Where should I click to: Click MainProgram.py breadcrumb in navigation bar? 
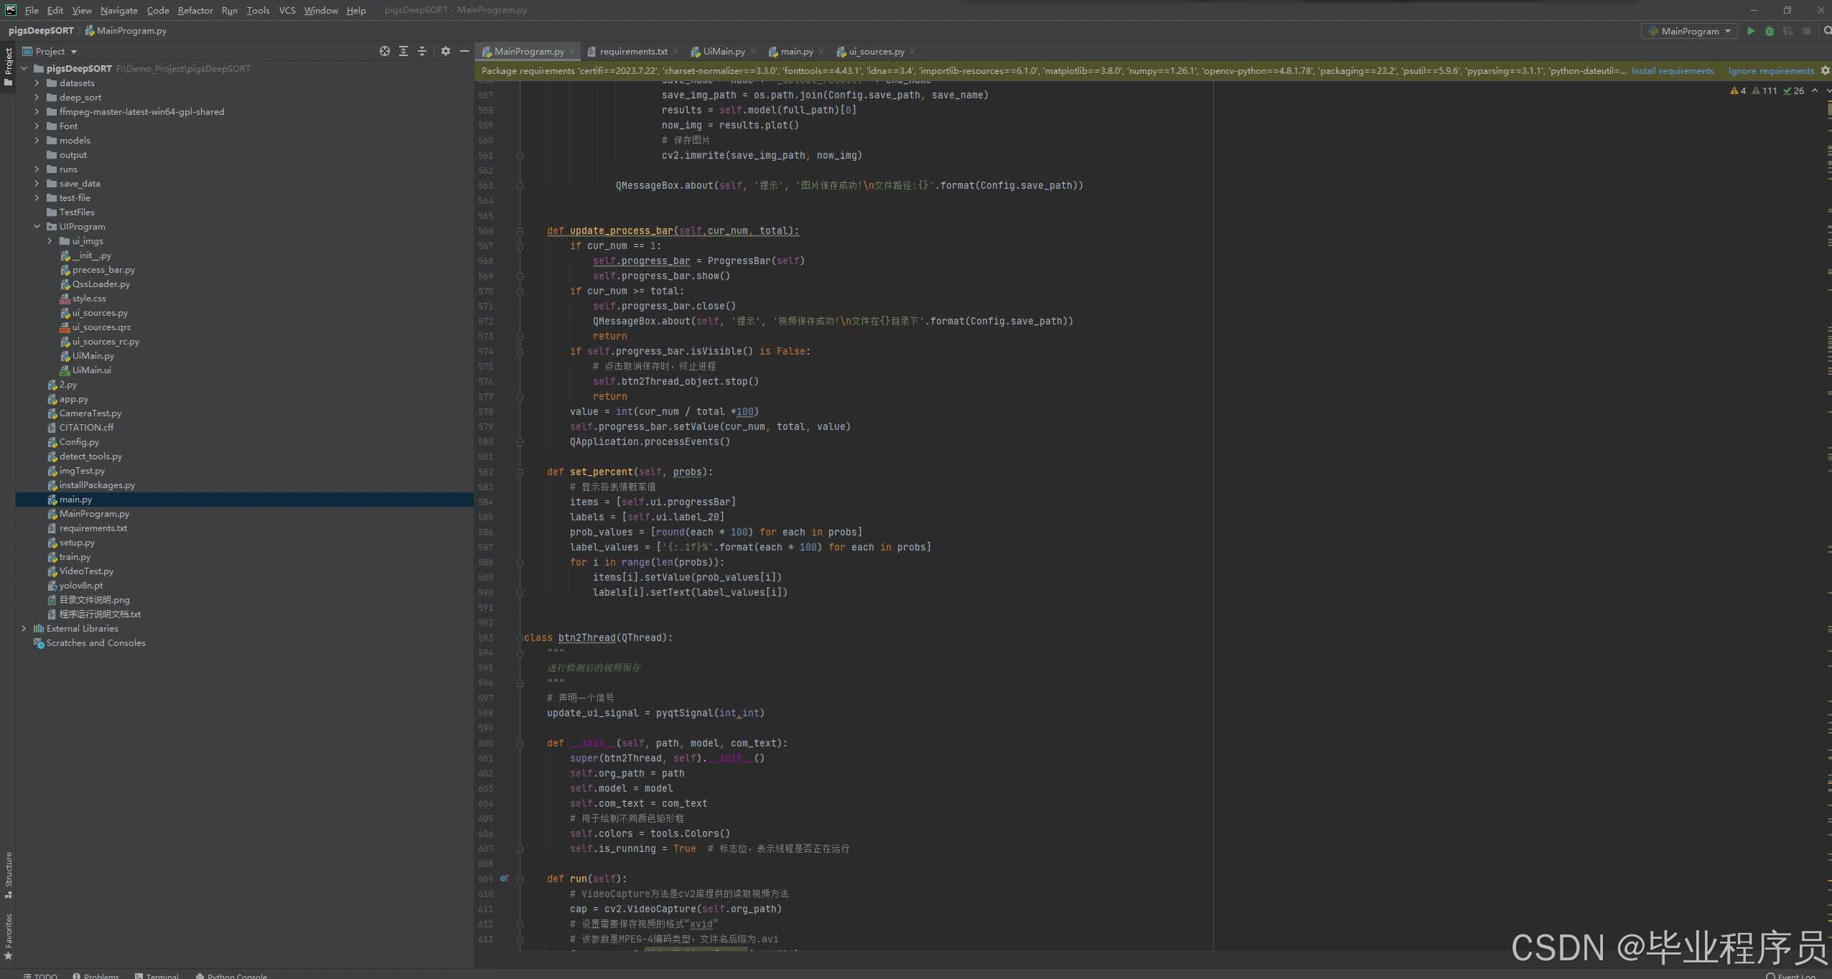[x=126, y=31]
